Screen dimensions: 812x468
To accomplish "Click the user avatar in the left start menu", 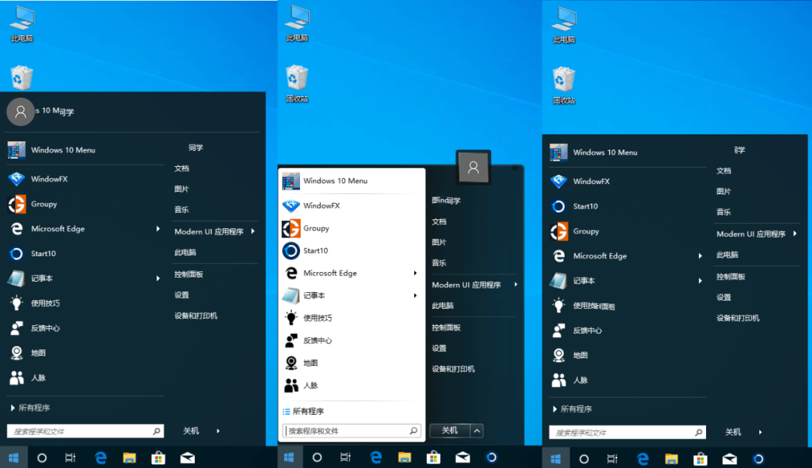I will [x=20, y=112].
